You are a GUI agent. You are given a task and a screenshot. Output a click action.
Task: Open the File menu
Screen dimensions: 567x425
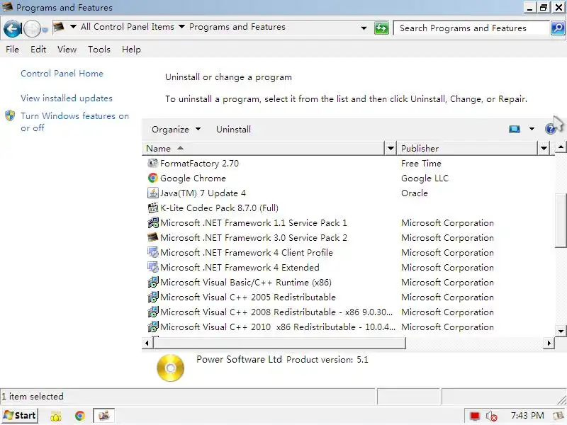pyautogui.click(x=12, y=49)
